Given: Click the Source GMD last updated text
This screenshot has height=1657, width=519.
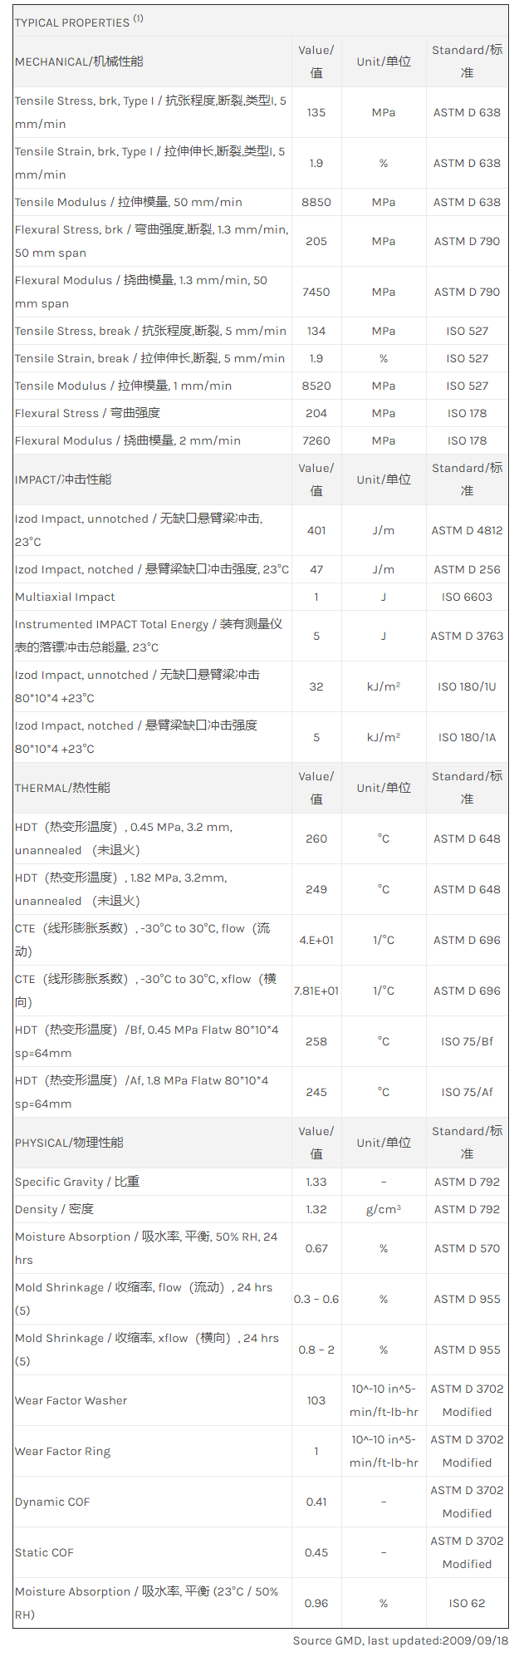Looking at the screenshot, I should tap(400, 1640).
